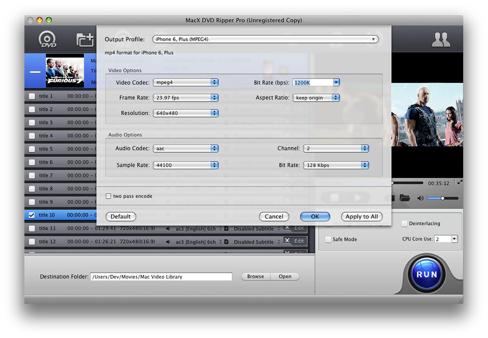
Task: Open the folder icon under the preview
Action: pos(404,198)
